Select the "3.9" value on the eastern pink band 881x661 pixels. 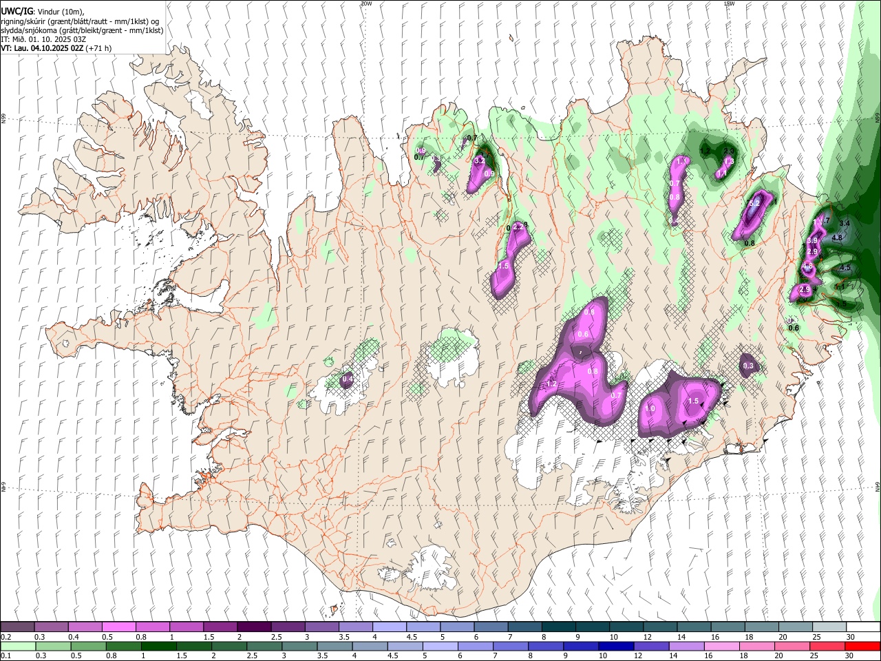tap(812, 240)
